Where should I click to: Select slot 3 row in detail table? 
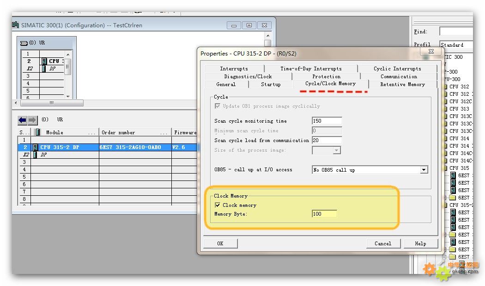click(x=107, y=162)
